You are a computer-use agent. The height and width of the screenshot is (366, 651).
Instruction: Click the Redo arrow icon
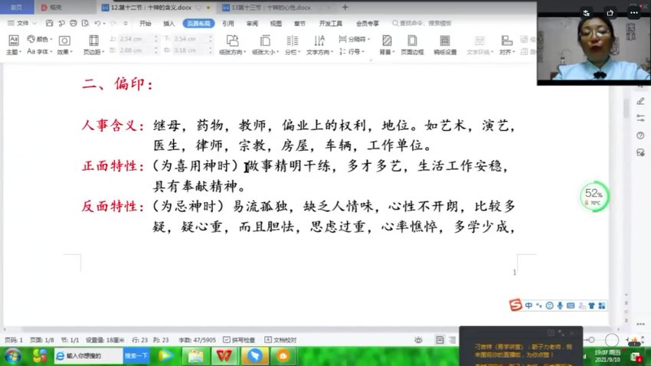[x=113, y=23]
